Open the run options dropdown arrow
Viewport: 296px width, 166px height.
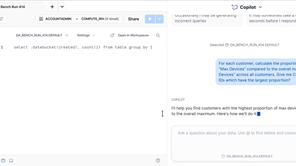[160, 19]
